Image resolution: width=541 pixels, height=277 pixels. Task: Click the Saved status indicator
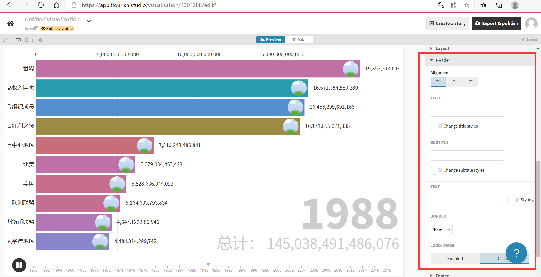click(529, 40)
